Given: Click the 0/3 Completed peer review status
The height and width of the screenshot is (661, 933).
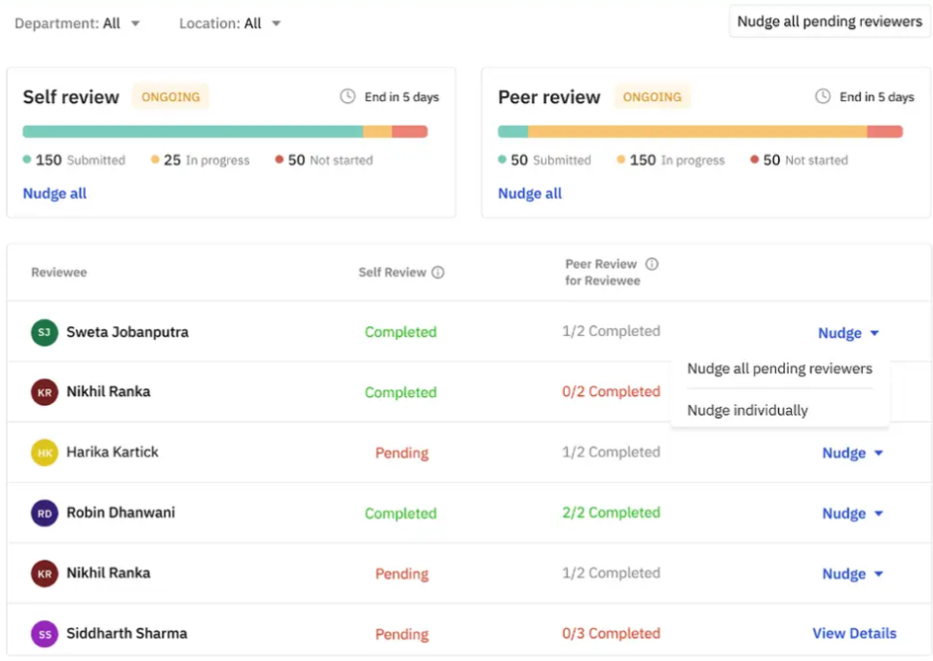Looking at the screenshot, I should coord(611,633).
